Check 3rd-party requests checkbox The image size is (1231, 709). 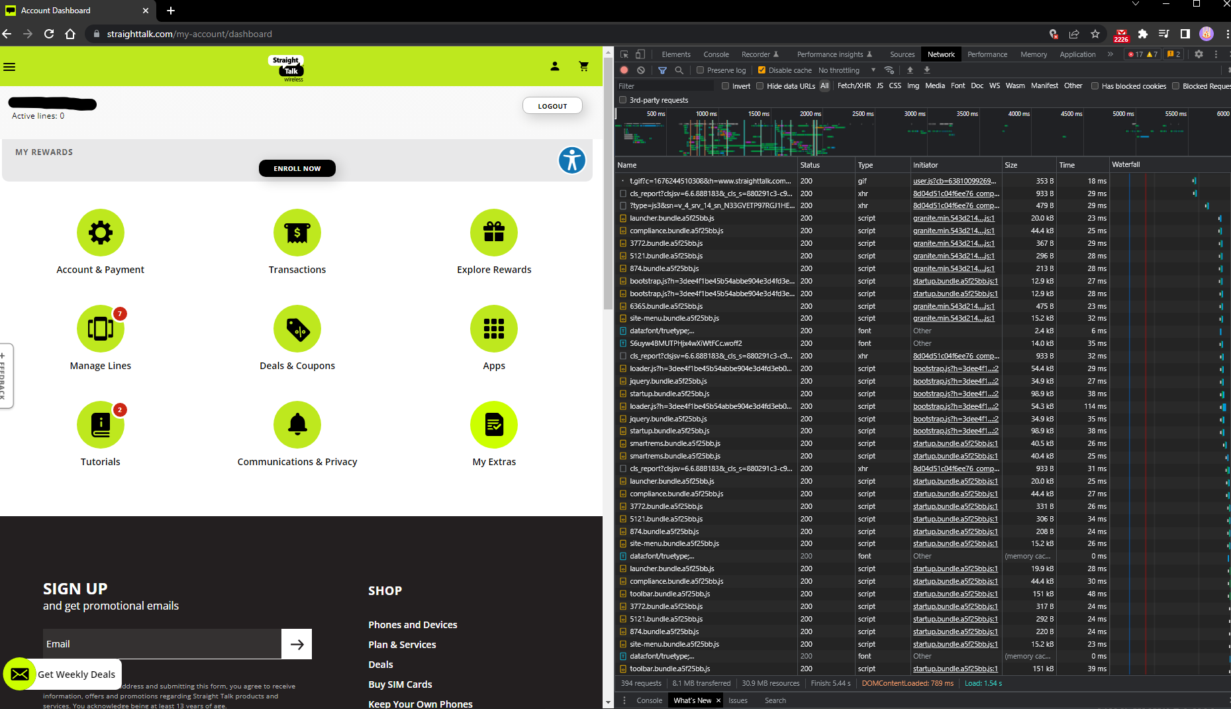point(622,100)
